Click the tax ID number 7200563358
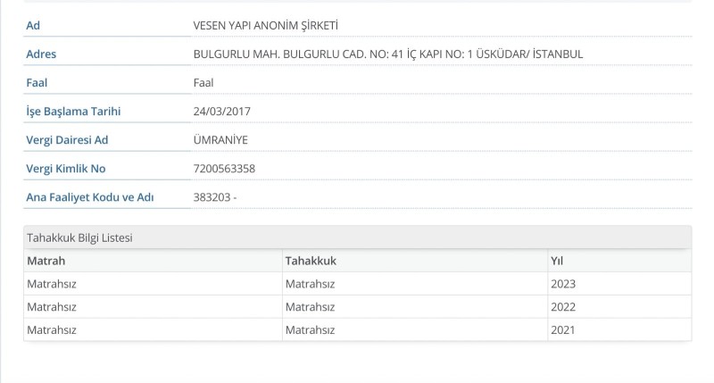The width and height of the screenshot is (714, 383). pos(224,169)
